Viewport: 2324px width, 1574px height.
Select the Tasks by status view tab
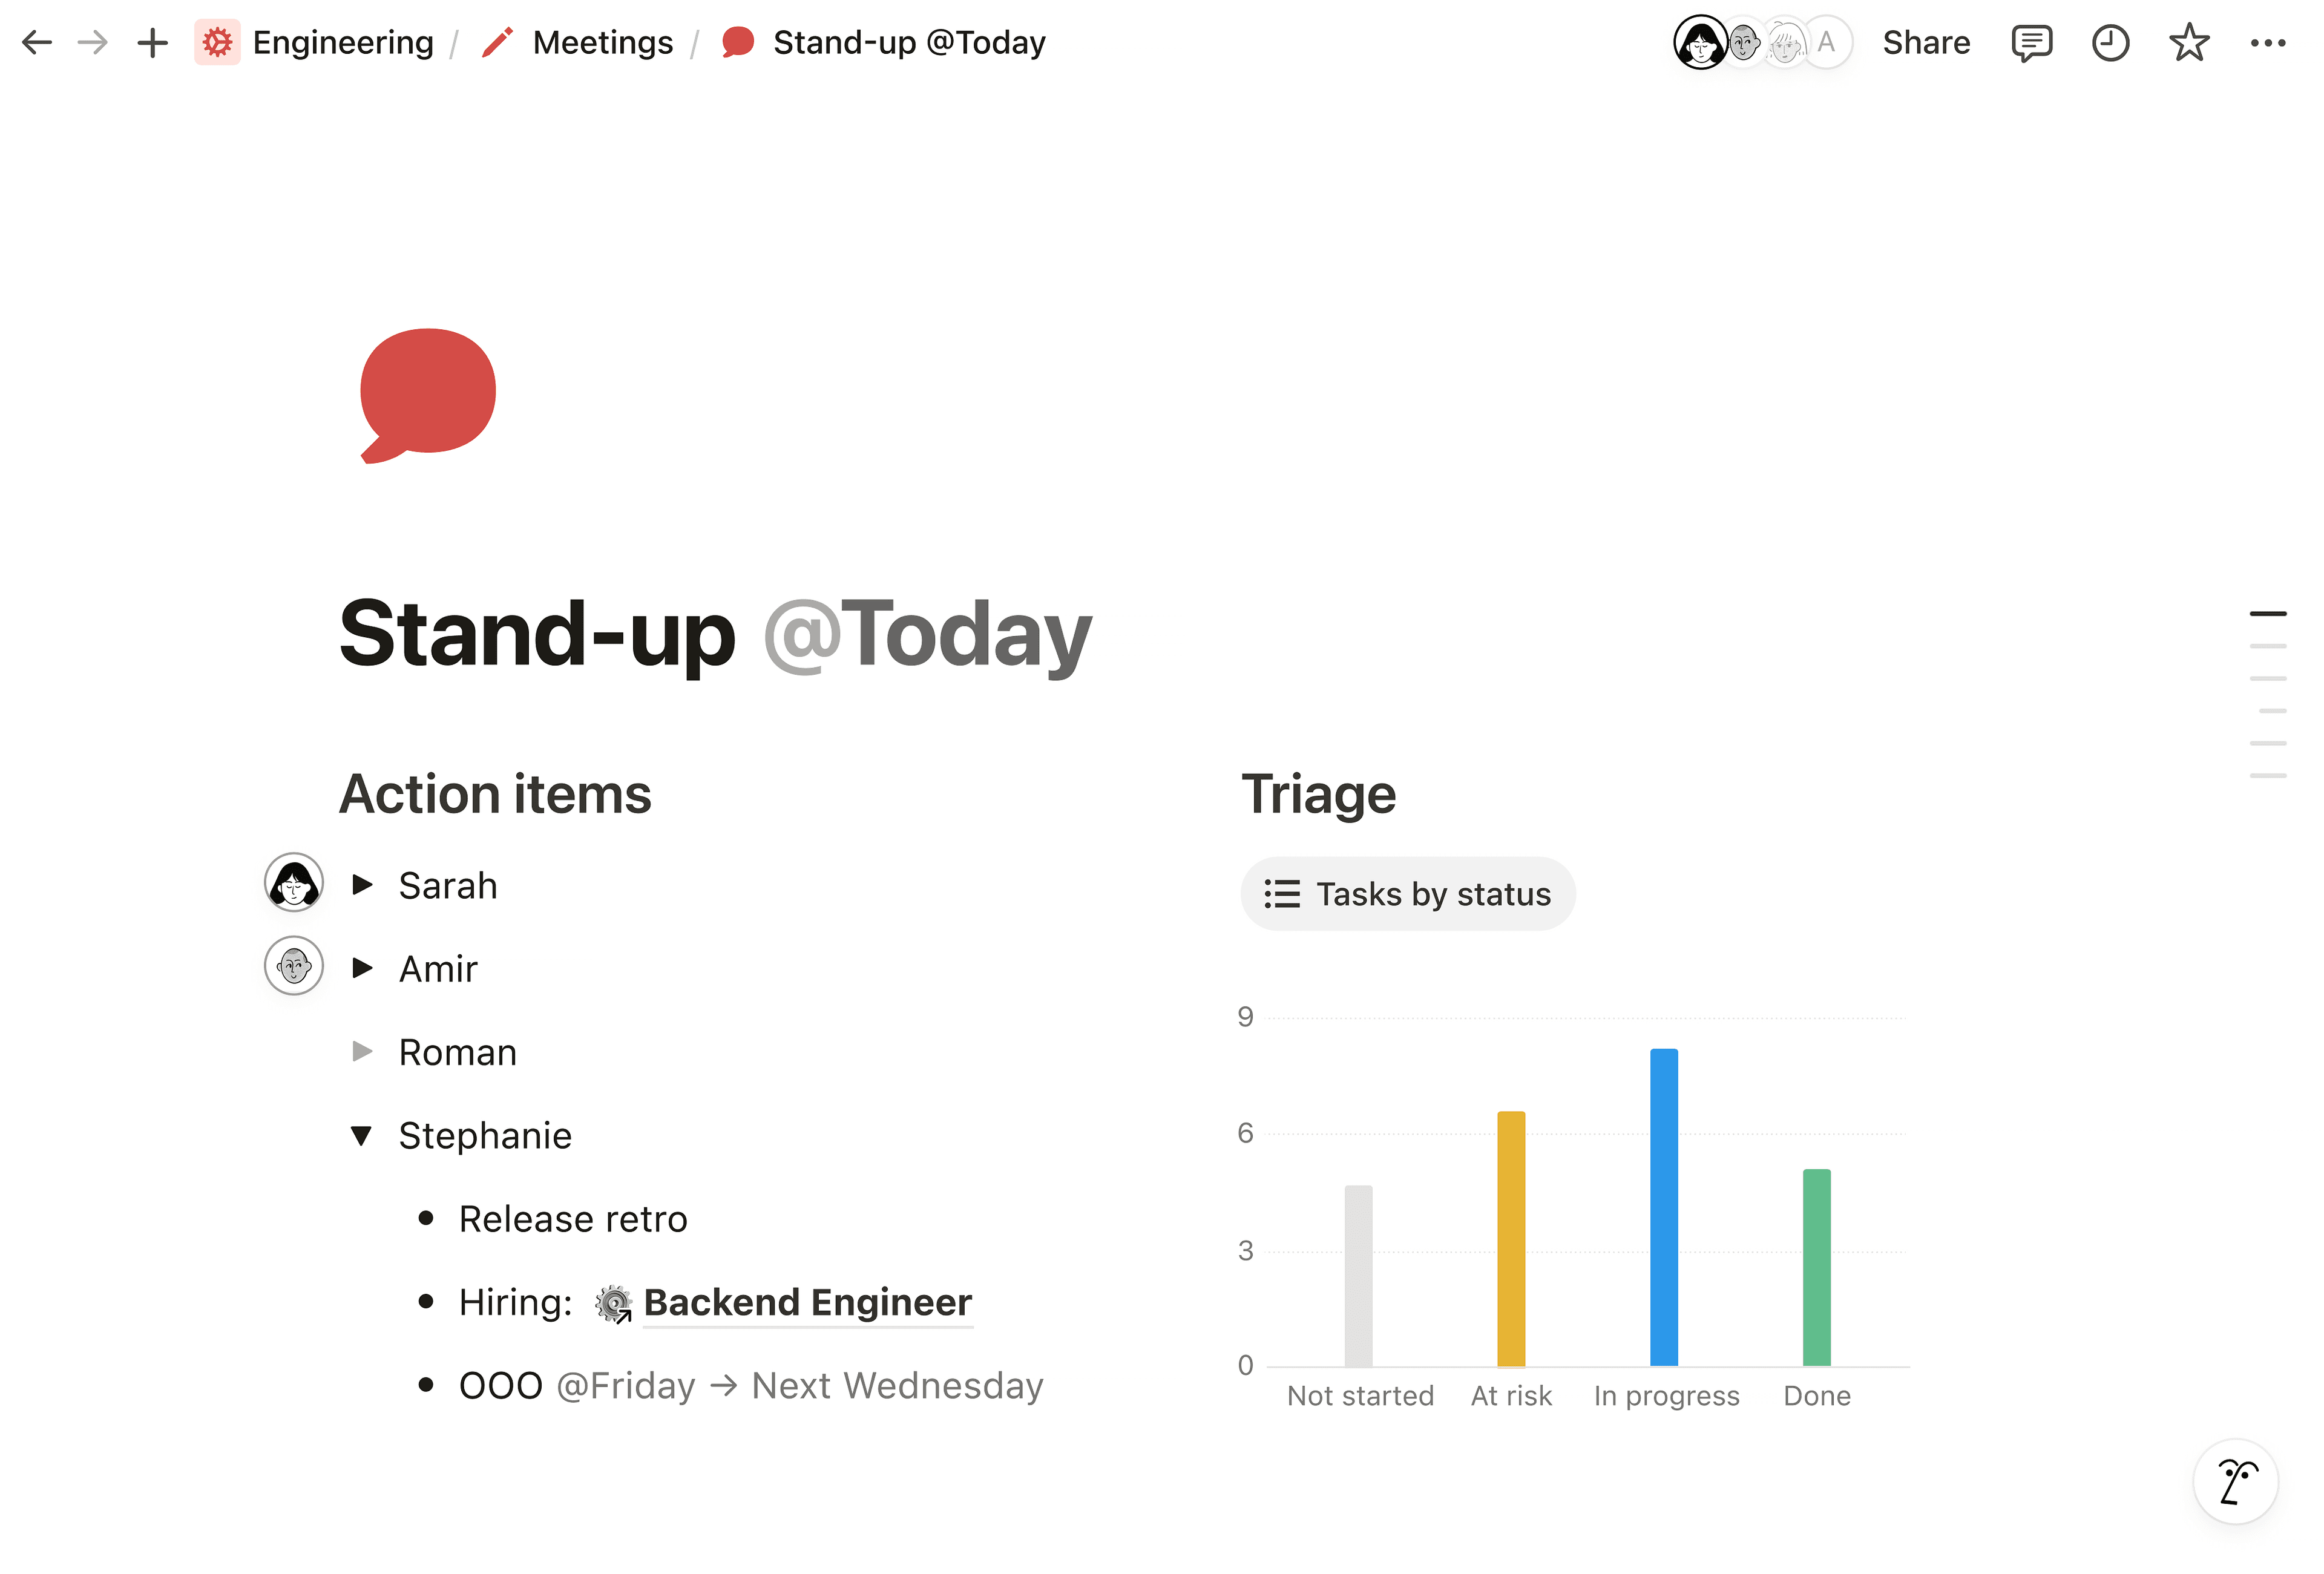(x=1407, y=893)
